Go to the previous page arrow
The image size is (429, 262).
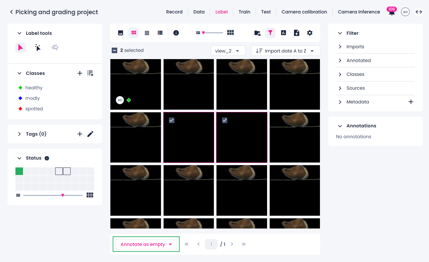click(x=198, y=244)
